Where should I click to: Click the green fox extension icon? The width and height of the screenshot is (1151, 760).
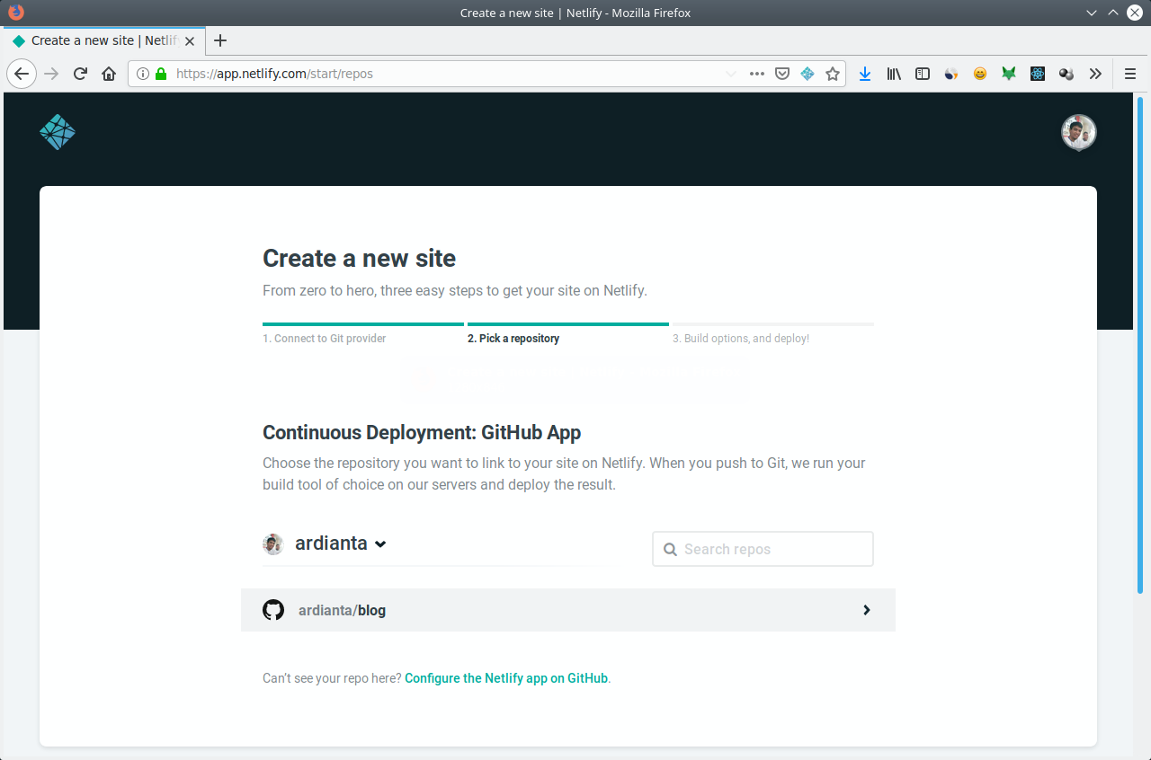tap(1009, 73)
